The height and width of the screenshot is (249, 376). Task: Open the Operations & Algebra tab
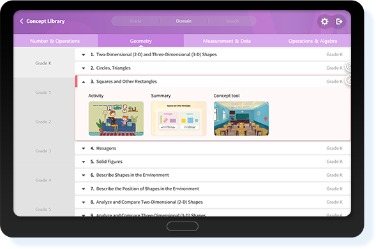tap(312, 41)
